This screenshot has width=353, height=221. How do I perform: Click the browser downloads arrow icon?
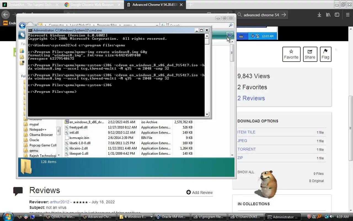coord(319,15)
